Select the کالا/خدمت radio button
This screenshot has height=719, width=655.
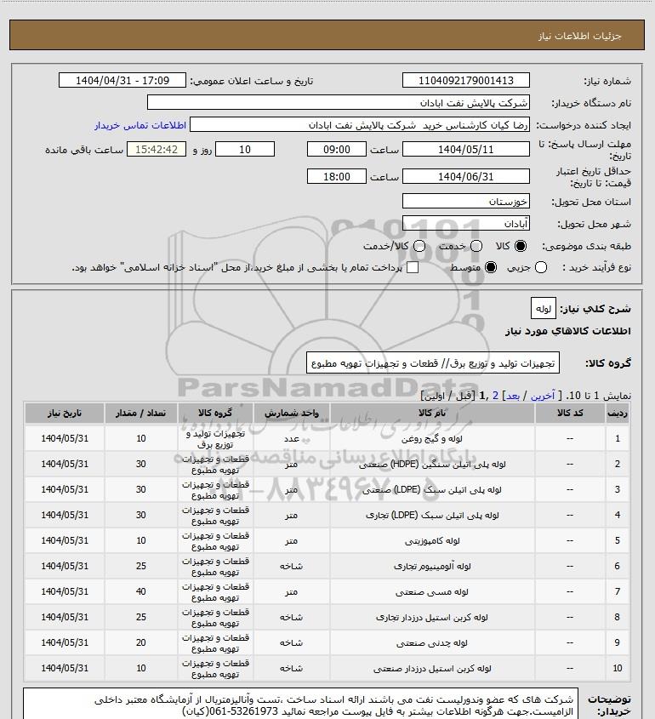[419, 246]
